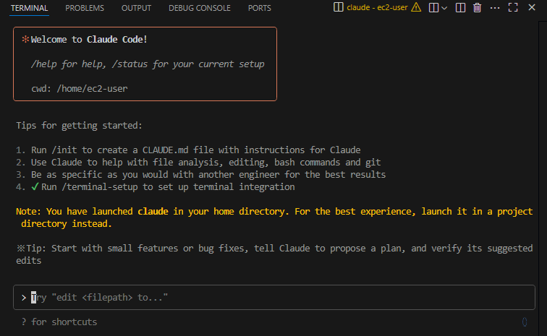Click the terminal vertical scrollbar
Viewport: 547px width, 336px height.
point(543,178)
